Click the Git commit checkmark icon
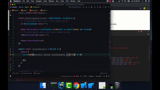The width and height of the screenshot is (160, 90). click(x=98, y=7)
